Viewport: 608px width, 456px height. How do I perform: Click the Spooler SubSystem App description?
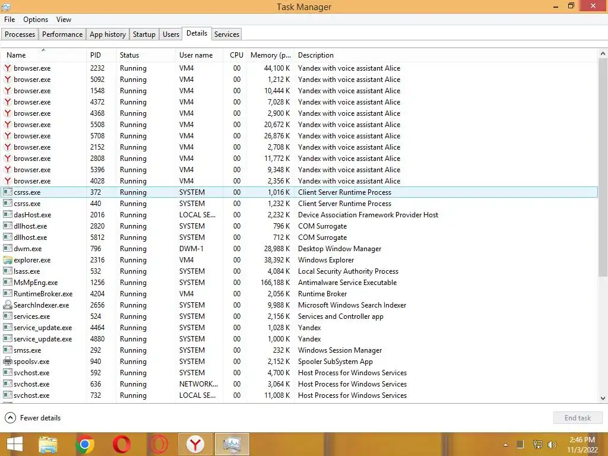click(335, 362)
